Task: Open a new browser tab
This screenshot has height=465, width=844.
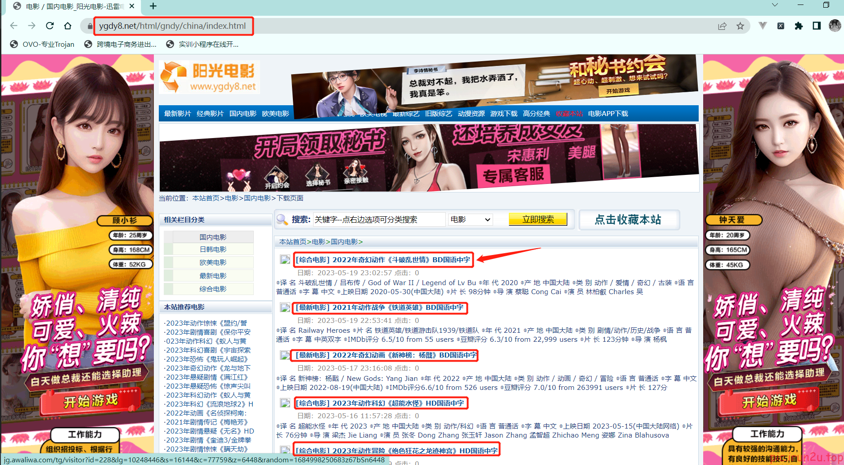Action: (153, 6)
